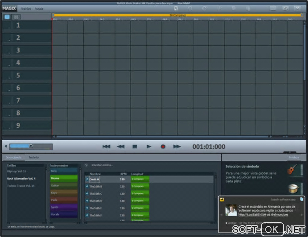Preview the The16th D loop speaker icon
The width and height of the screenshot is (308, 237).
(x=87, y=201)
